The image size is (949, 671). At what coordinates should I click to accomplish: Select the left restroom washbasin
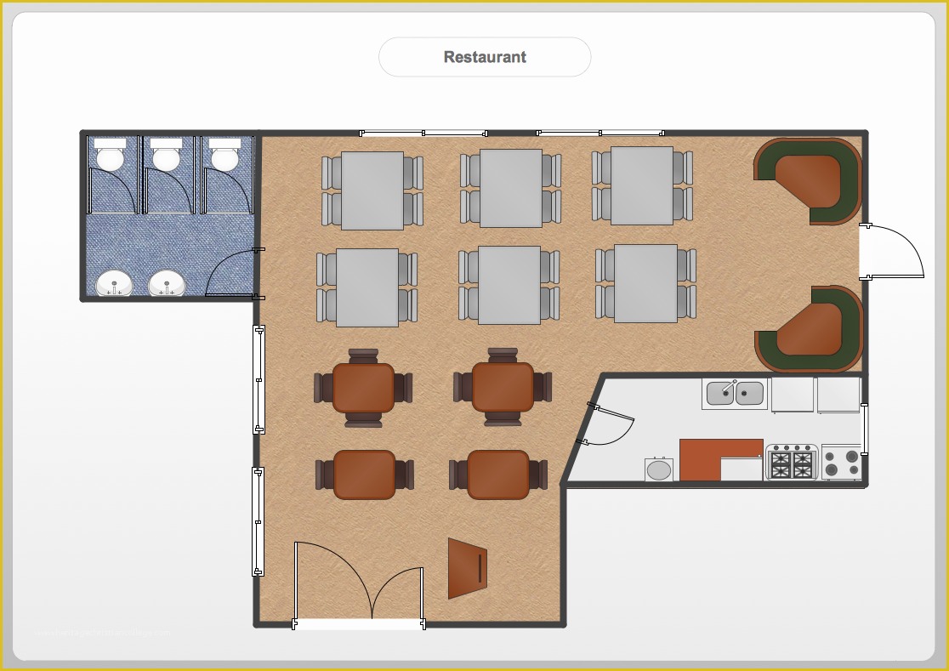click(115, 283)
